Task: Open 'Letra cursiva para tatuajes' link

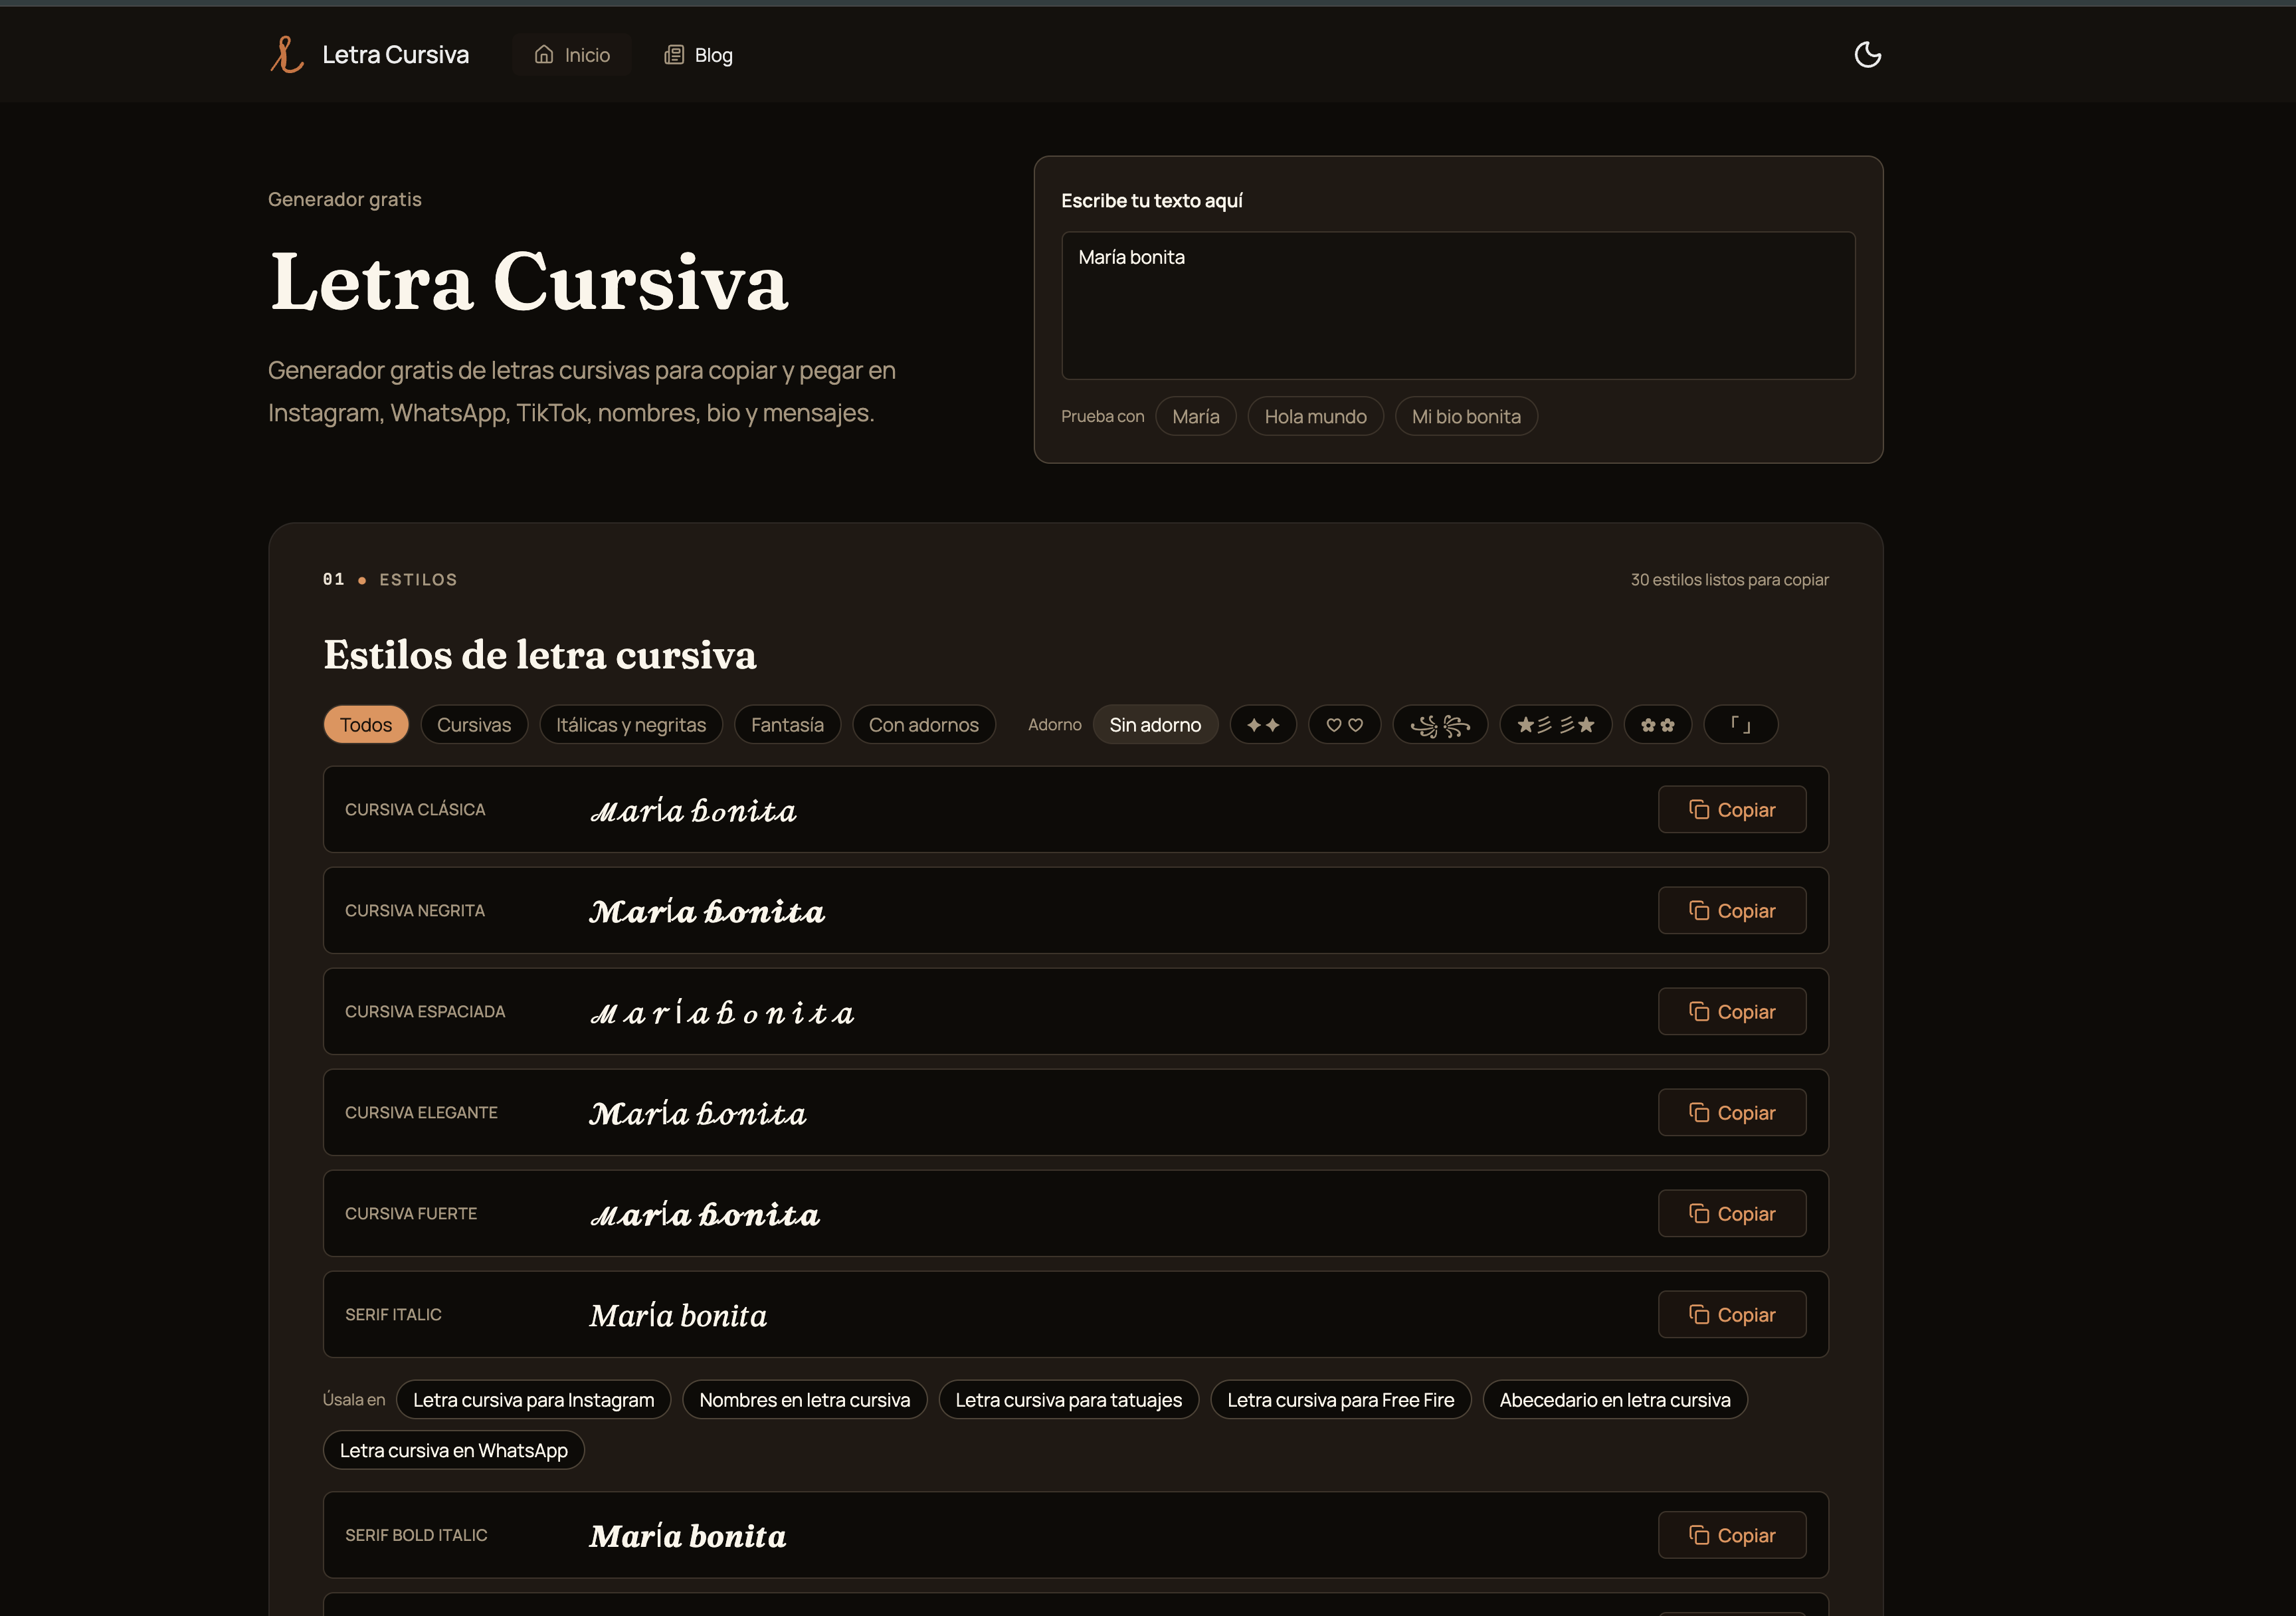Action: pos(1068,1400)
